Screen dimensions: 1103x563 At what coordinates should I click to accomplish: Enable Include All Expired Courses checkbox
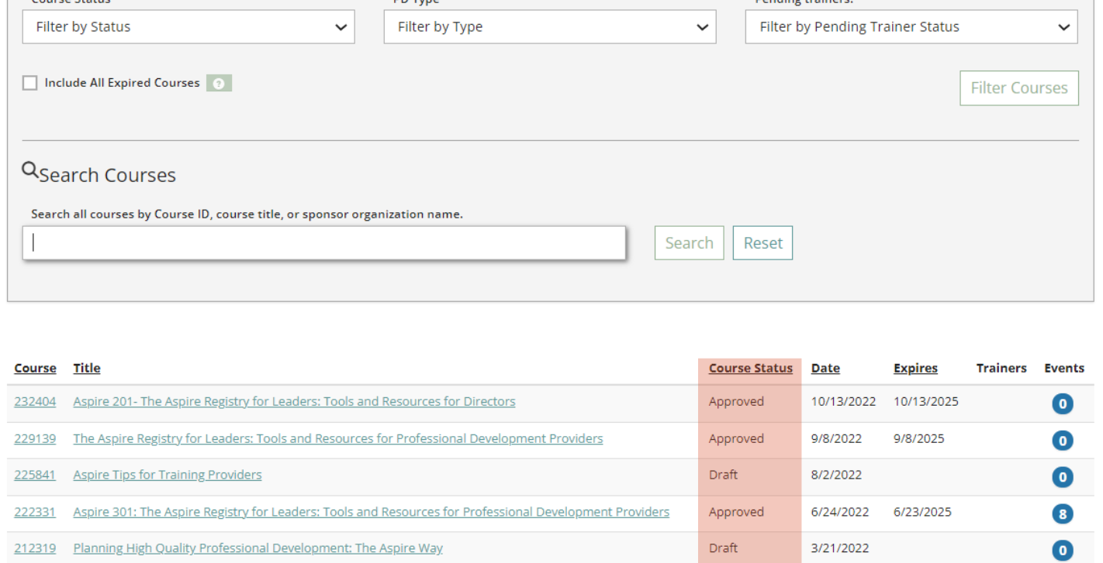coord(30,83)
